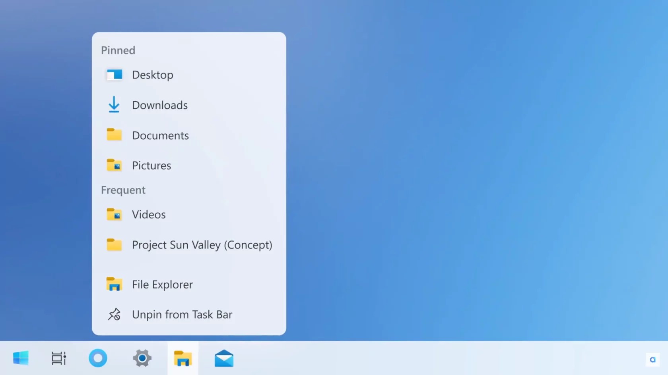Go to the pinned Pictures folder
Screen dimensions: 668x375
tap(151, 165)
